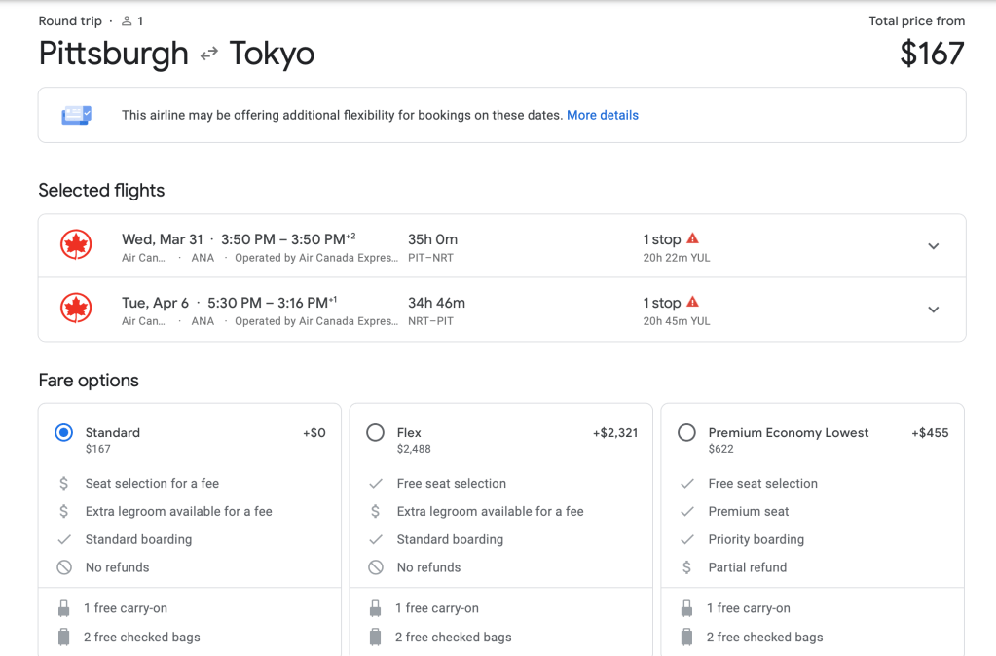The width and height of the screenshot is (996, 656).
Task: Click checked bags icon in Flex fare
Action: [x=376, y=638]
